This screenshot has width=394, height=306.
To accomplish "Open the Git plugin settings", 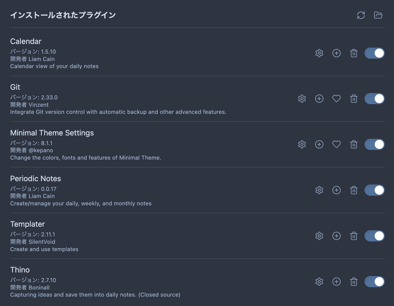I will pos(302,98).
